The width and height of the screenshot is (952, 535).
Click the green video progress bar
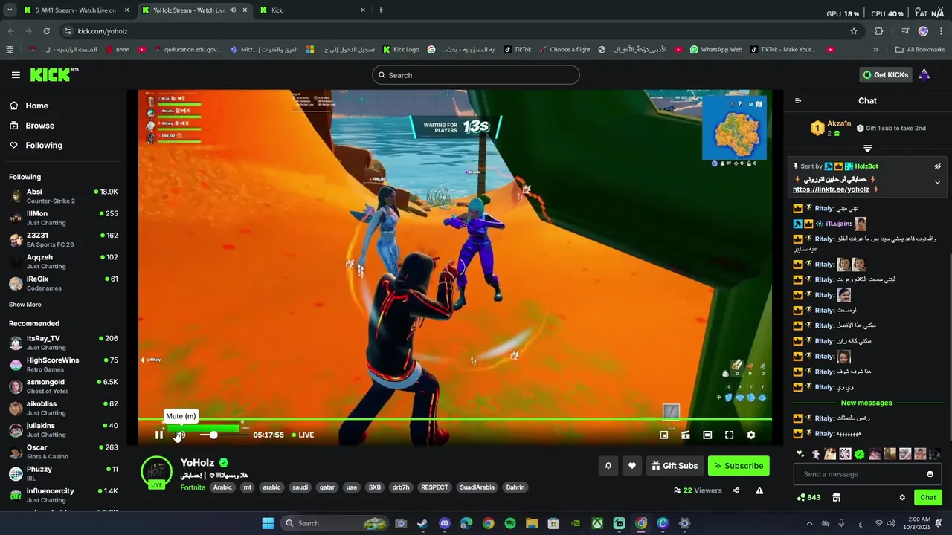pyautogui.click(x=455, y=419)
